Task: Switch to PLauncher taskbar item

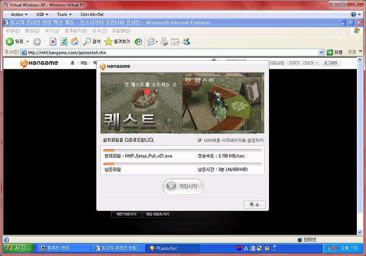Action: pyautogui.click(x=173, y=248)
